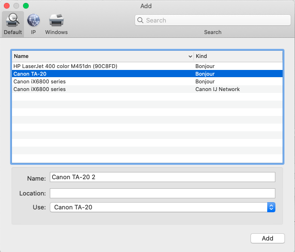Click Bonjour kind of HP LaserJet row
This screenshot has height=252, width=295.
(205, 66)
